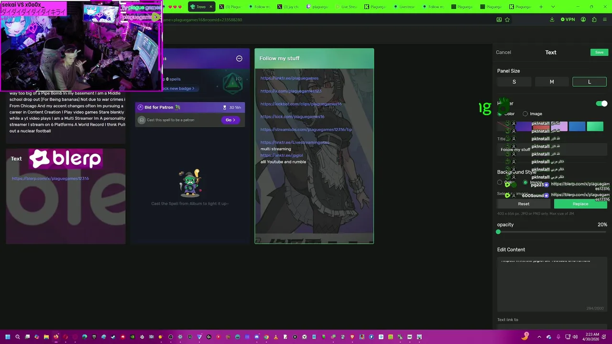The height and width of the screenshot is (344, 612).
Task: Click the green Replace button
Action: 580,204
